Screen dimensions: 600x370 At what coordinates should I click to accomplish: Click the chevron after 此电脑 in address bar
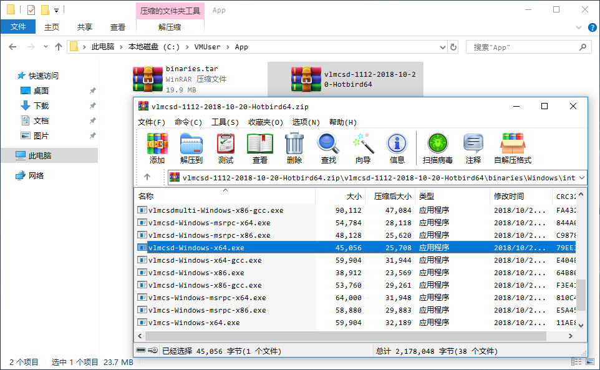click(x=121, y=47)
